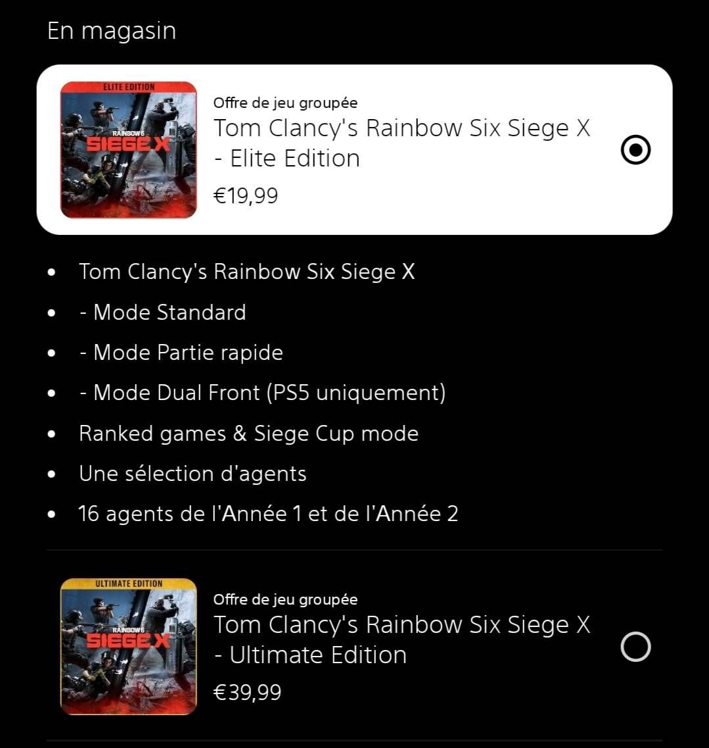Click the 'Une sélection d'agents' list item
Image resolution: width=709 pixels, height=748 pixels.
(193, 474)
